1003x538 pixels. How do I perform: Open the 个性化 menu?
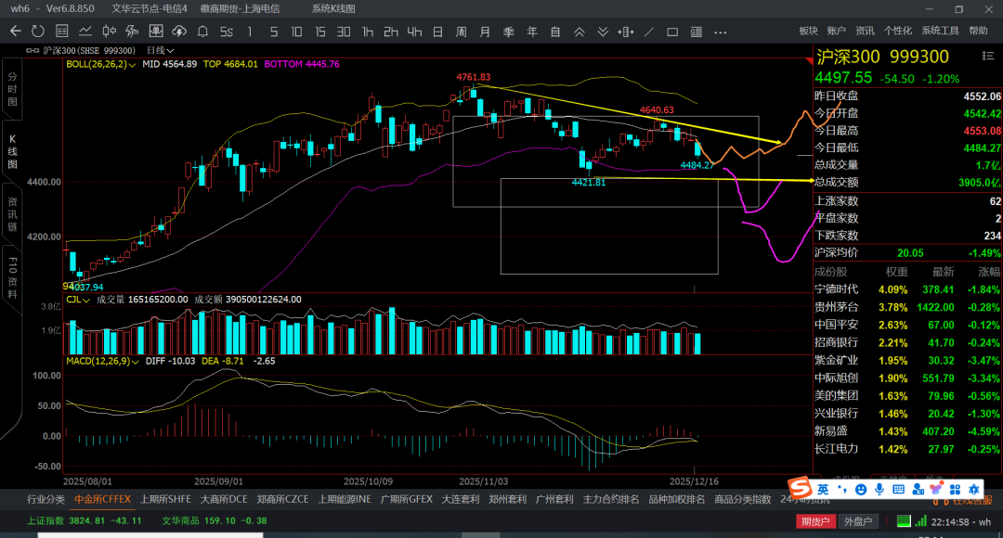pyautogui.click(x=898, y=31)
